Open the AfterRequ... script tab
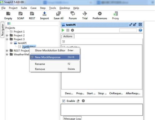The height and width of the screenshot is (120, 155). [x=133, y=93]
